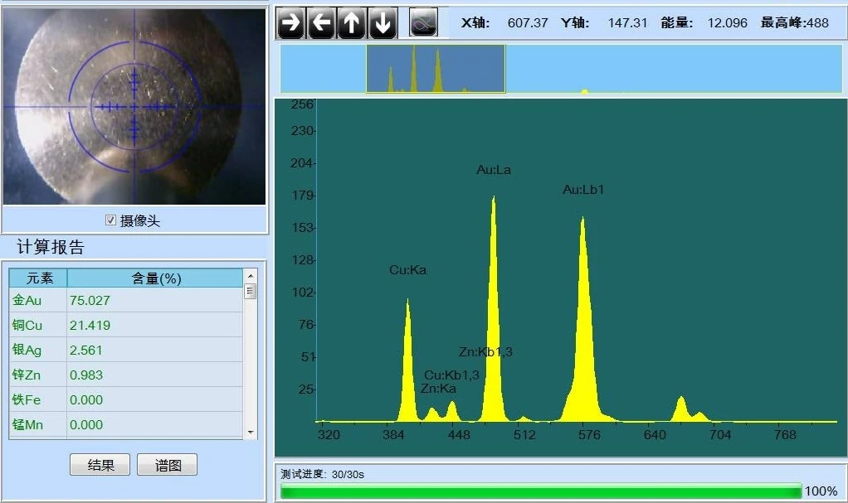Click the highlighted region in spectrum overview
Image resolution: width=848 pixels, height=503 pixels.
436,69
